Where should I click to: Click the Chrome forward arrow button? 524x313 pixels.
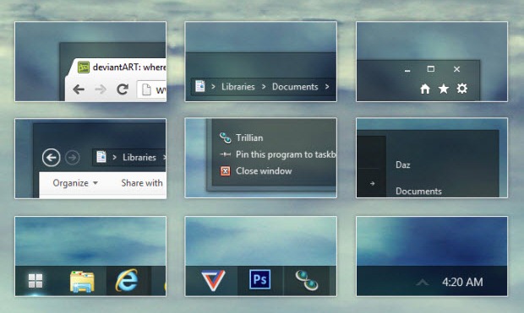(x=101, y=89)
